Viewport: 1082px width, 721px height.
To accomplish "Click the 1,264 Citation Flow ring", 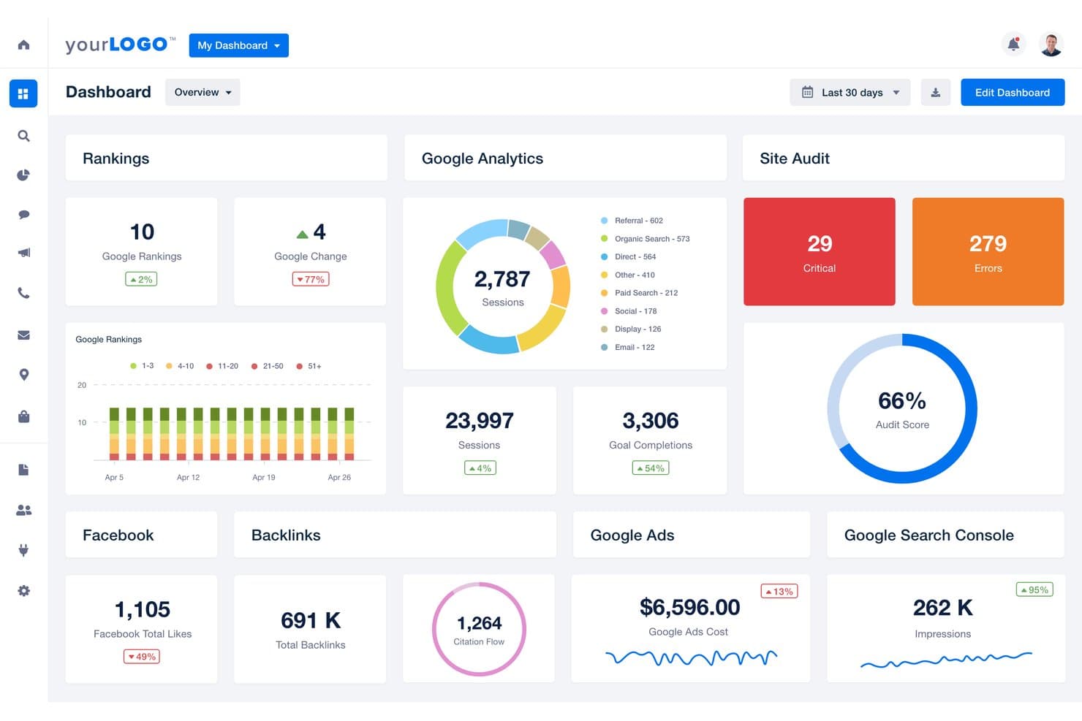I will [479, 629].
